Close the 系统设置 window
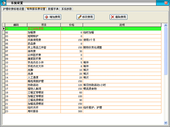The height and width of the screenshot is (127, 170). click(x=166, y=3)
